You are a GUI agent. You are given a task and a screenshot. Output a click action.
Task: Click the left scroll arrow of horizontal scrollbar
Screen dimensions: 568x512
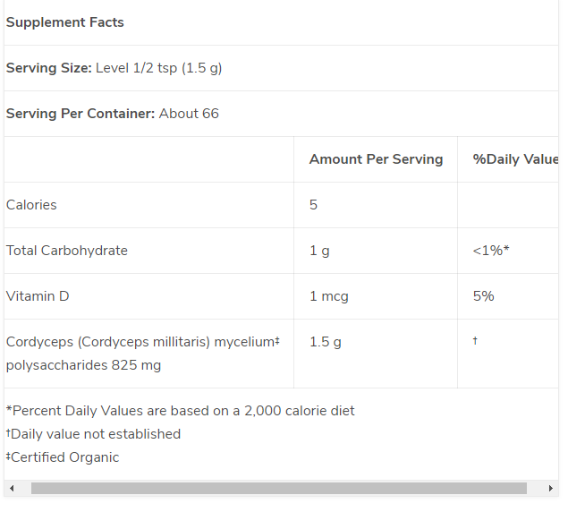point(12,489)
